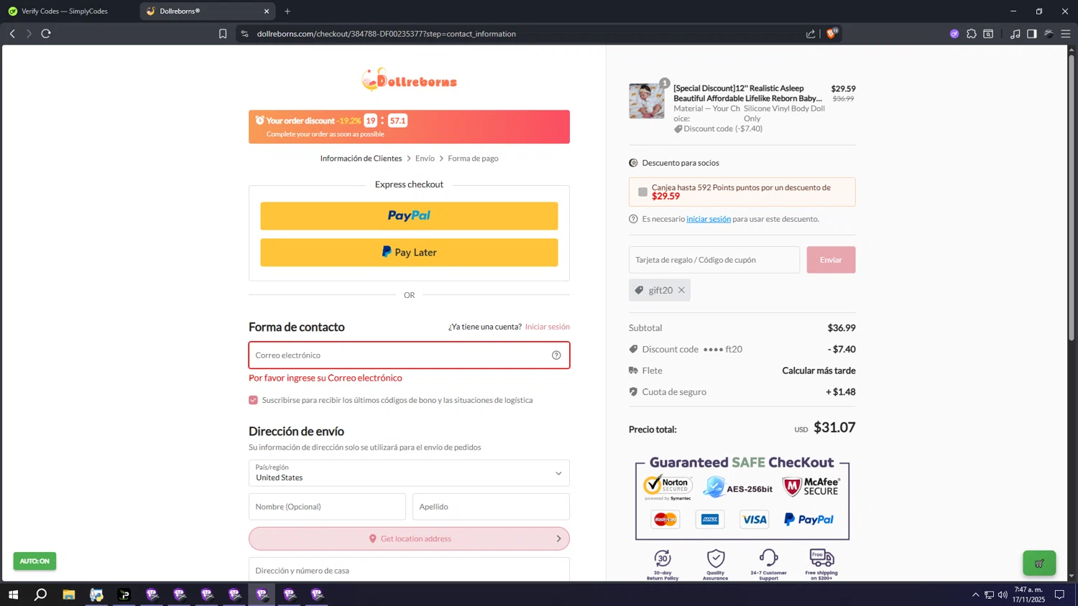Click the iniciar sesión link under member discount
Image resolution: width=1078 pixels, height=606 pixels.
[709, 219]
